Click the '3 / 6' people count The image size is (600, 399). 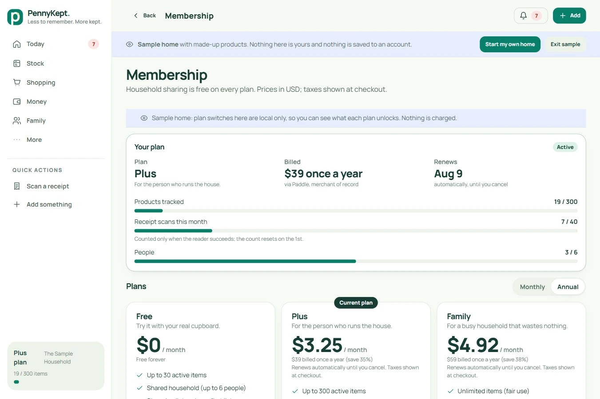[571, 252]
